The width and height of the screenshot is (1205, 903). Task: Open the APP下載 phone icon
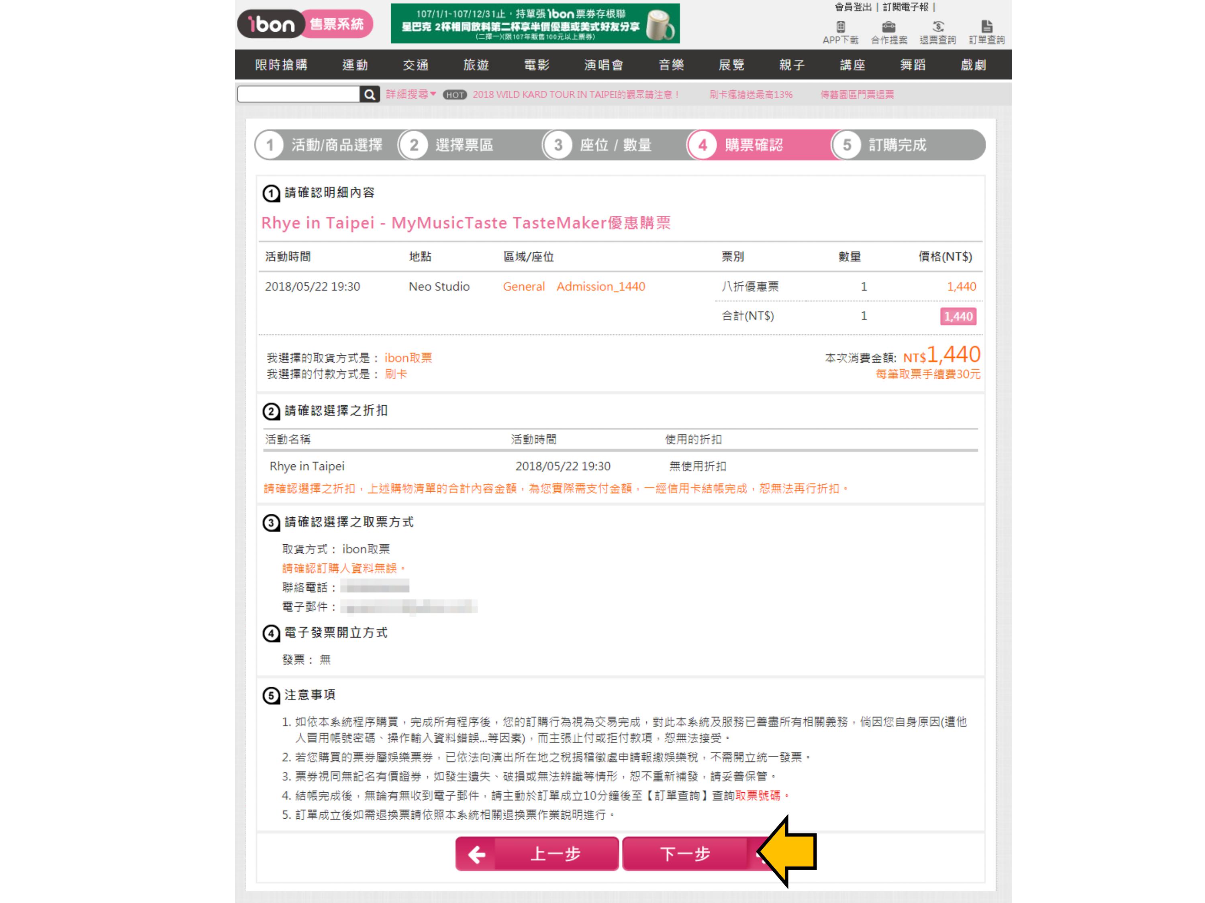tap(841, 26)
